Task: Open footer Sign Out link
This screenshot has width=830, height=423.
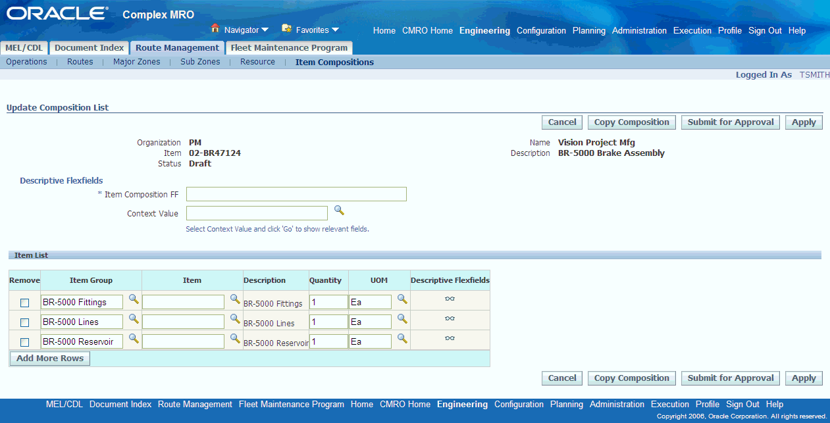Action: click(x=742, y=405)
